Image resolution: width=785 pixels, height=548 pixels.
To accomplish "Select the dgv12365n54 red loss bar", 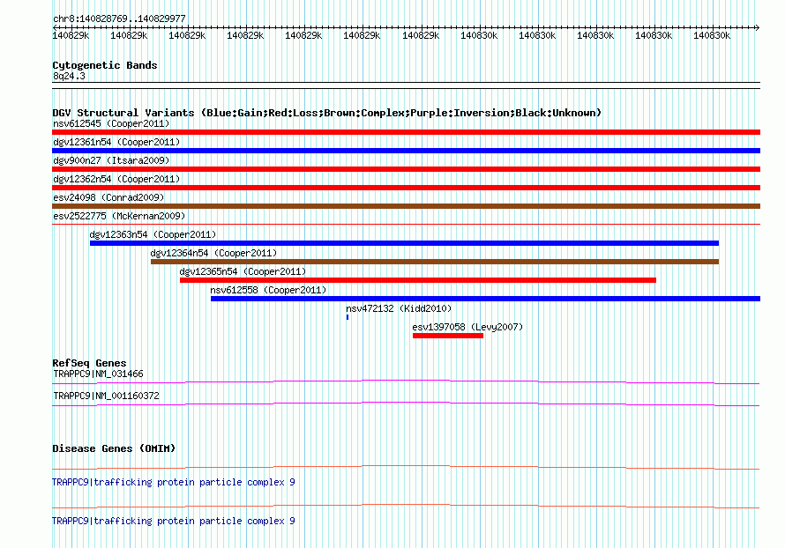I will tap(418, 280).
